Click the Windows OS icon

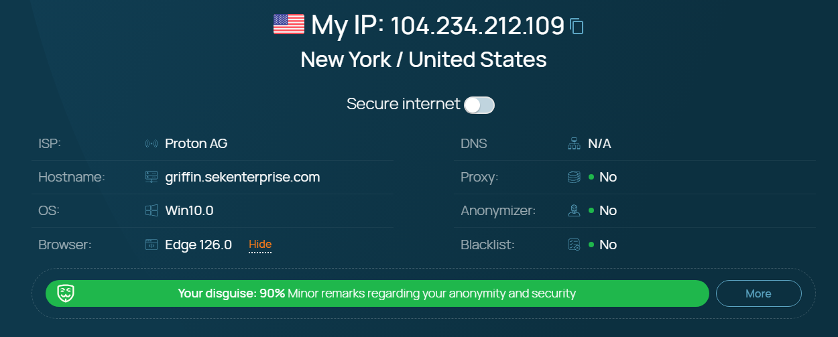click(152, 210)
